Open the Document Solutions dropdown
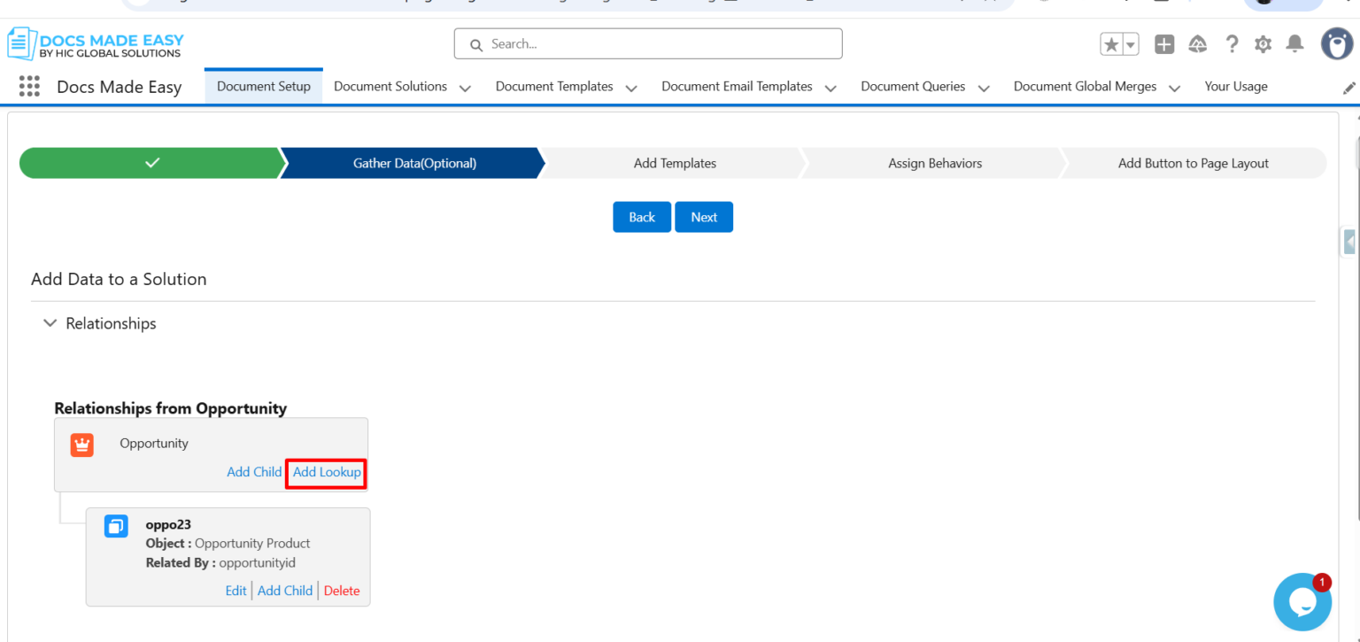1360x642 pixels. click(465, 87)
